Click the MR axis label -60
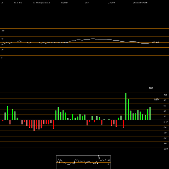 [165, 138]
